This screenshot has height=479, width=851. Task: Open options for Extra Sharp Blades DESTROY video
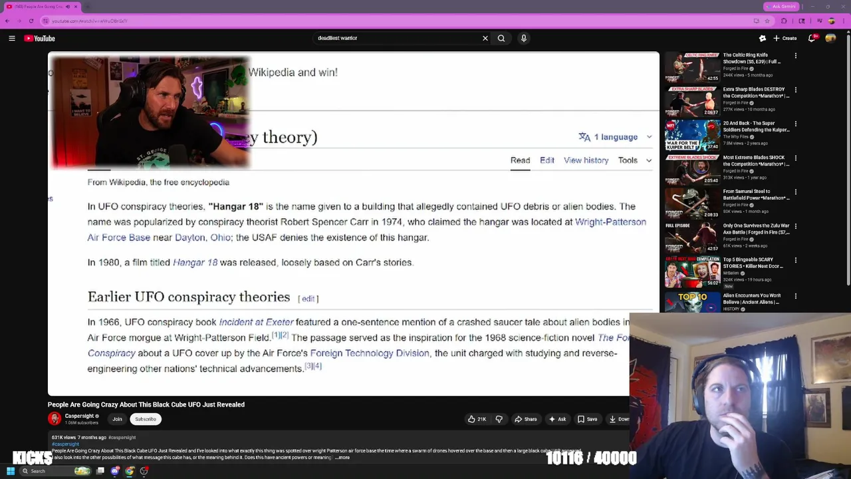click(796, 90)
